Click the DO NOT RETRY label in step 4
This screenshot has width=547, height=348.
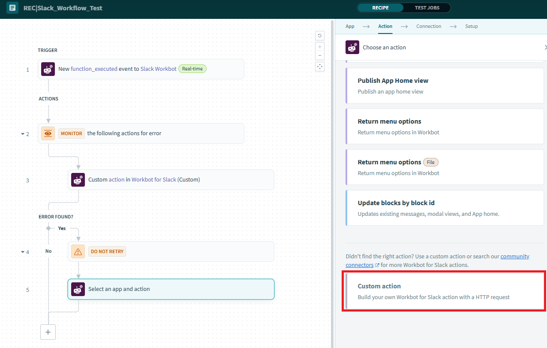[107, 251]
